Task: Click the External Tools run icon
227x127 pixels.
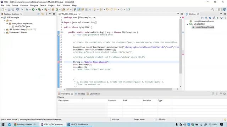Action: pos(46,10)
